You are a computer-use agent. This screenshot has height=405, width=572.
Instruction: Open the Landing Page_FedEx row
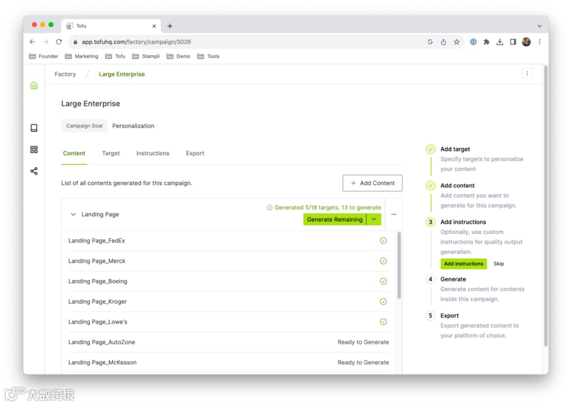228,240
